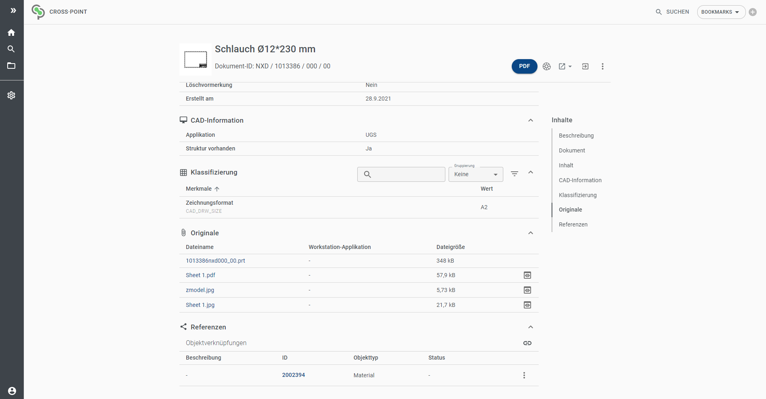Viewport: 766px width, 399px height.
Task: Click the share icon beside Referenzen
Action: pos(183,327)
